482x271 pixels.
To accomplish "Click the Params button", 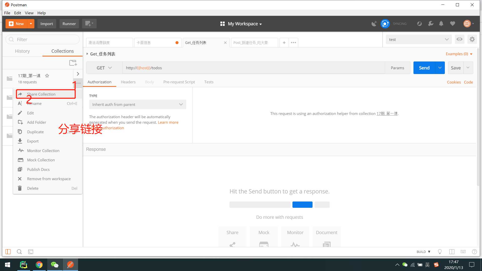I will point(397,68).
